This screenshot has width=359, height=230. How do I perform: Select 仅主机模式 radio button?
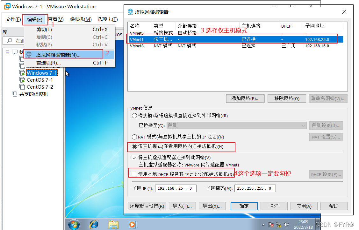134,146
